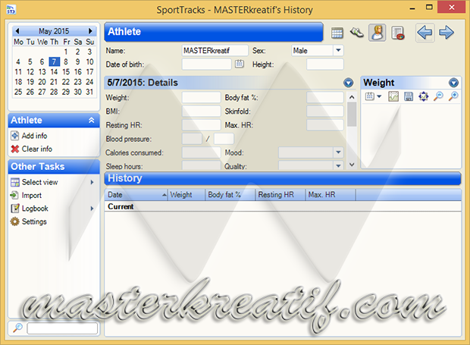This screenshot has width=470, height=345.
Task: Zoom in on the Weight chart
Action: coord(453,96)
